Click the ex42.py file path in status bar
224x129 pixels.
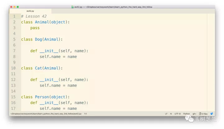[46, 114]
